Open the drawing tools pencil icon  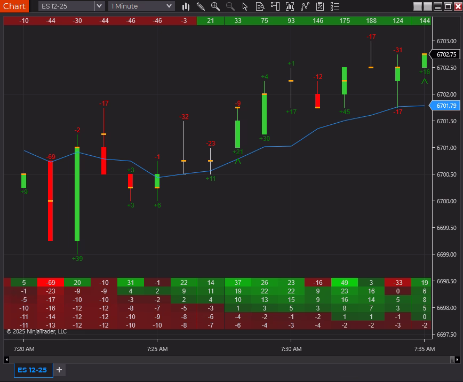click(x=201, y=6)
